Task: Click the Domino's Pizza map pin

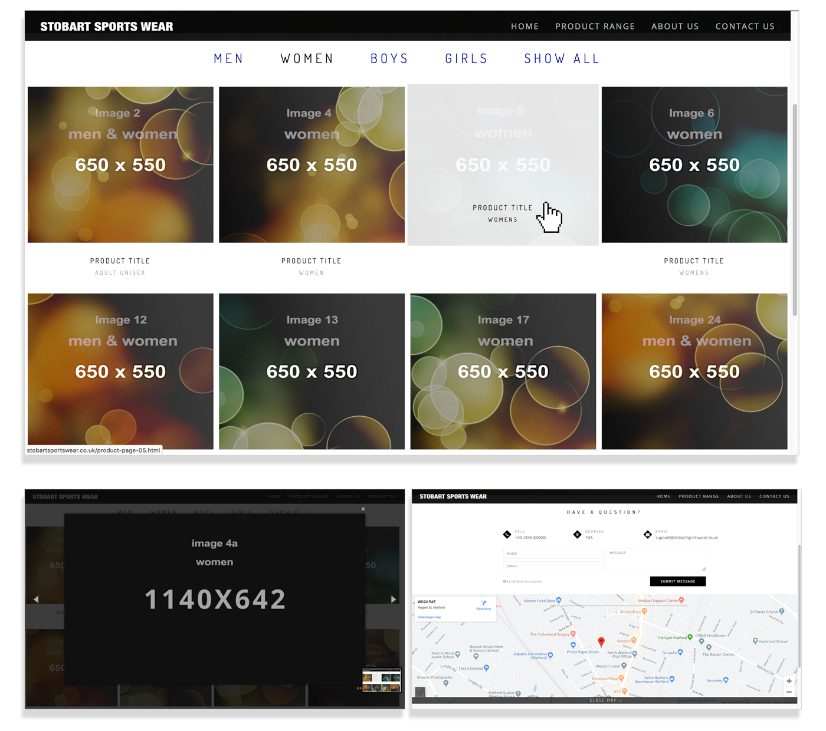Action: click(621, 679)
